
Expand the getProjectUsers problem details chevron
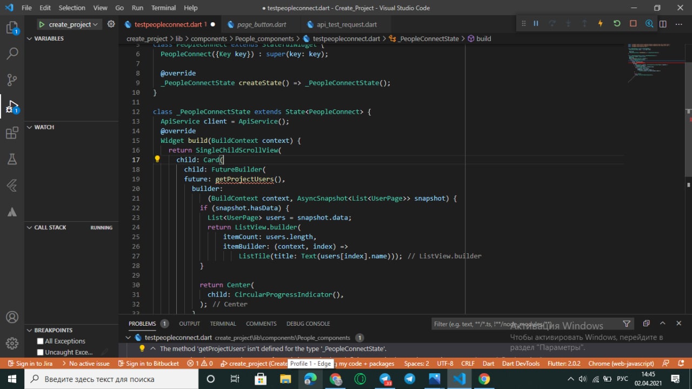[154, 348]
